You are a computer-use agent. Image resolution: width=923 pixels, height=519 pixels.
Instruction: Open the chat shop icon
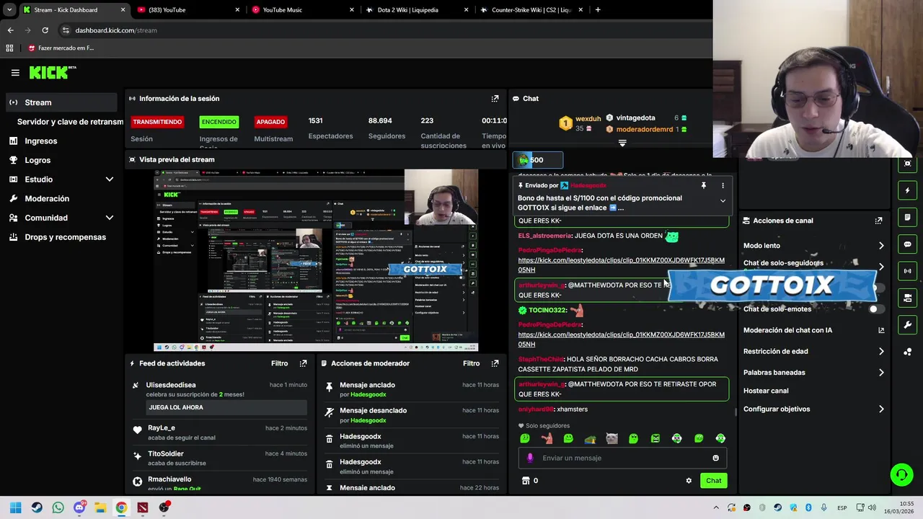526,481
